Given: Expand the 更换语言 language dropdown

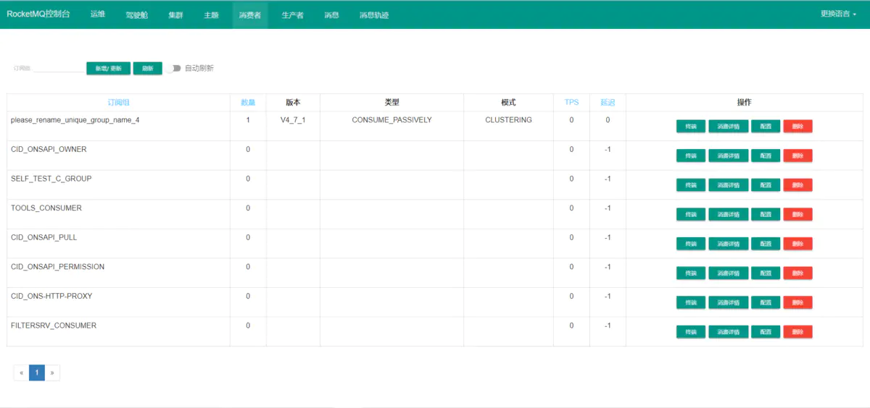Looking at the screenshot, I should pyautogui.click(x=839, y=14).
